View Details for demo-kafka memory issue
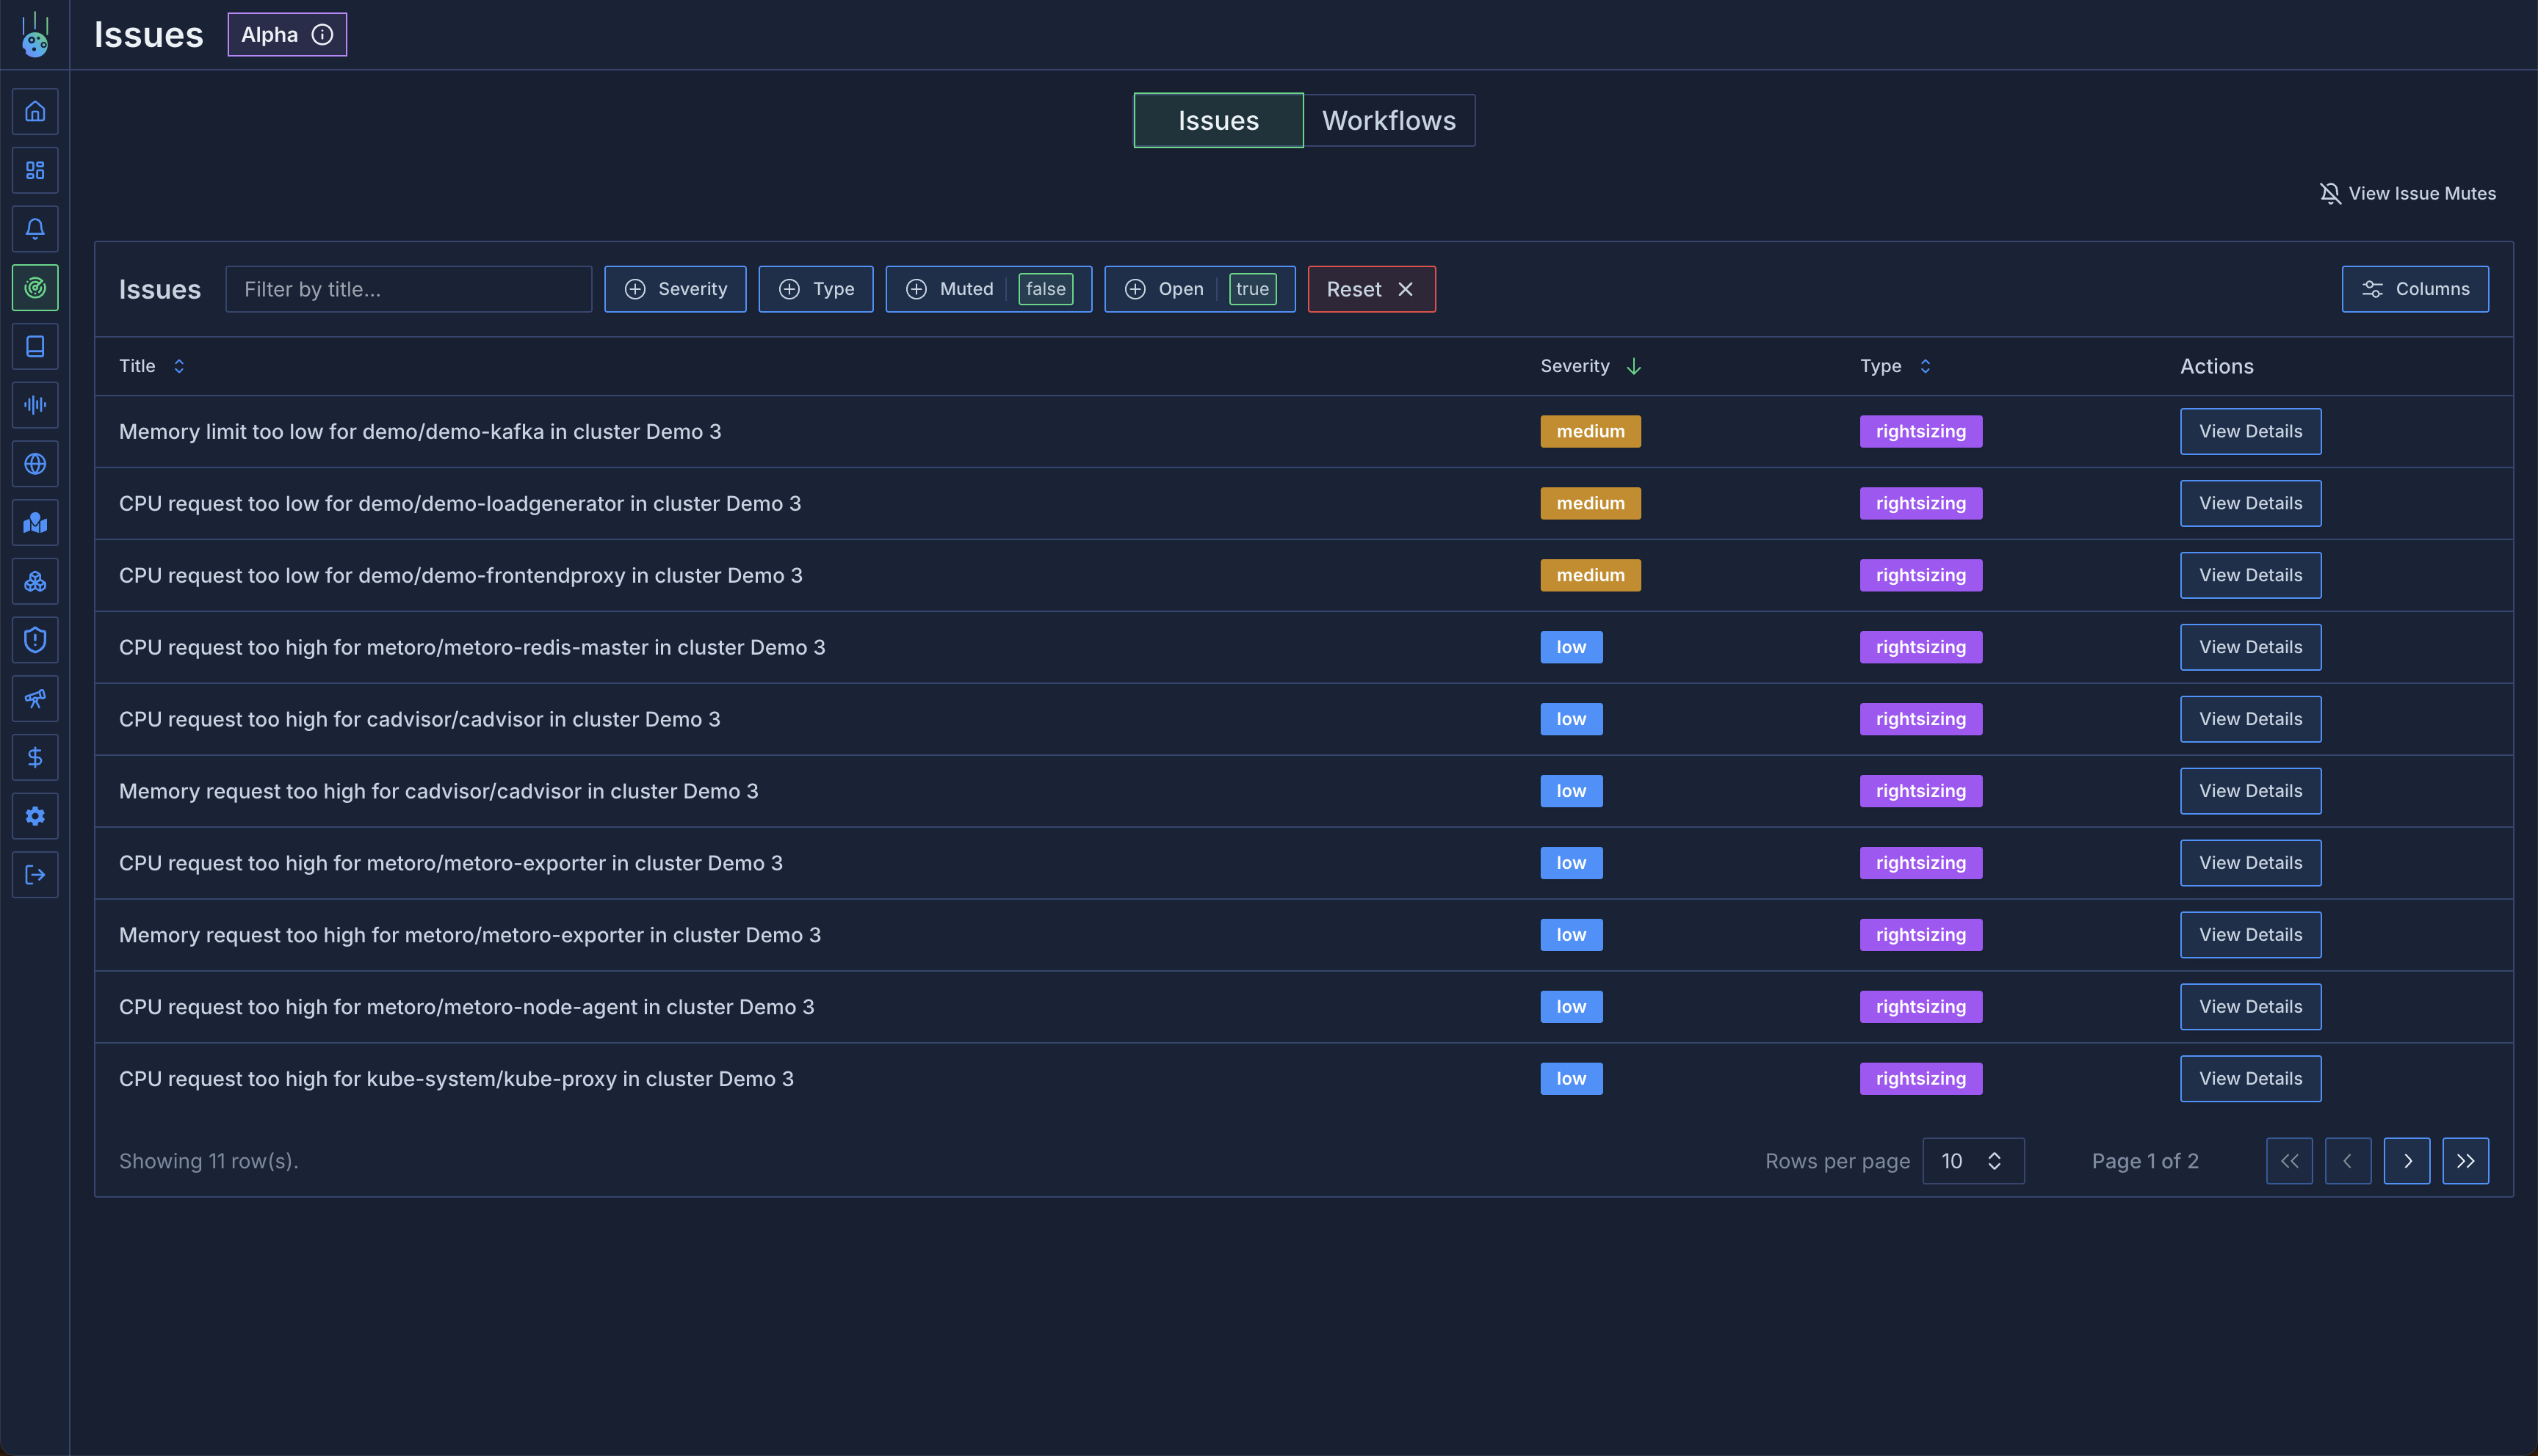Image resolution: width=2538 pixels, height=1456 pixels. click(x=2249, y=432)
